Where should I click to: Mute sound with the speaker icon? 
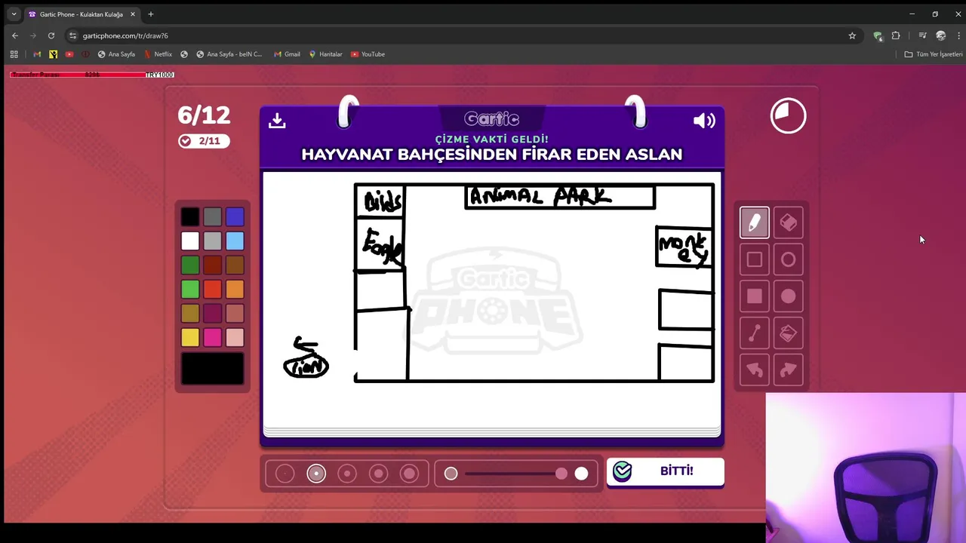tap(704, 121)
